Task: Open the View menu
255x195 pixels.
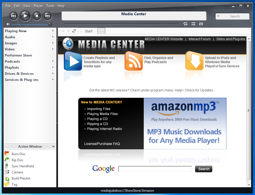Action: click(27, 6)
